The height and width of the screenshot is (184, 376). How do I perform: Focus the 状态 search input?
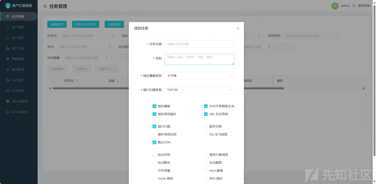[x=85, y=47]
